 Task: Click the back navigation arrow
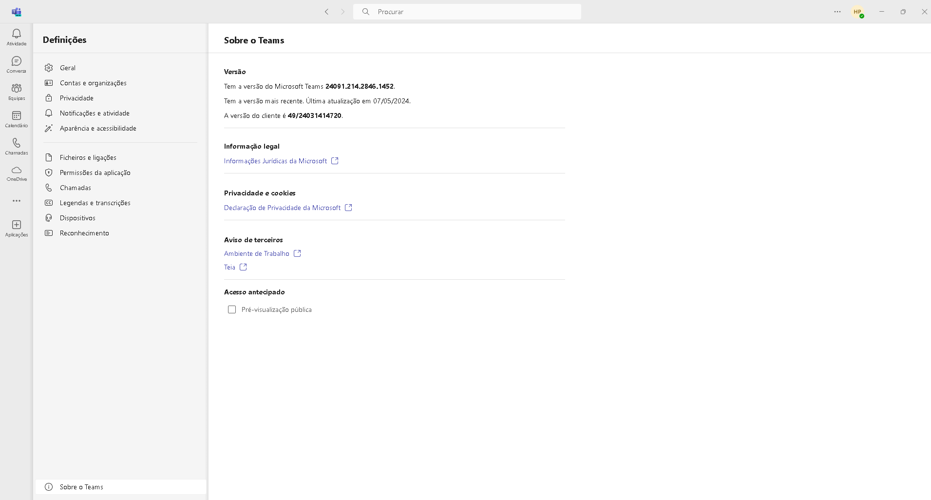[x=327, y=12]
